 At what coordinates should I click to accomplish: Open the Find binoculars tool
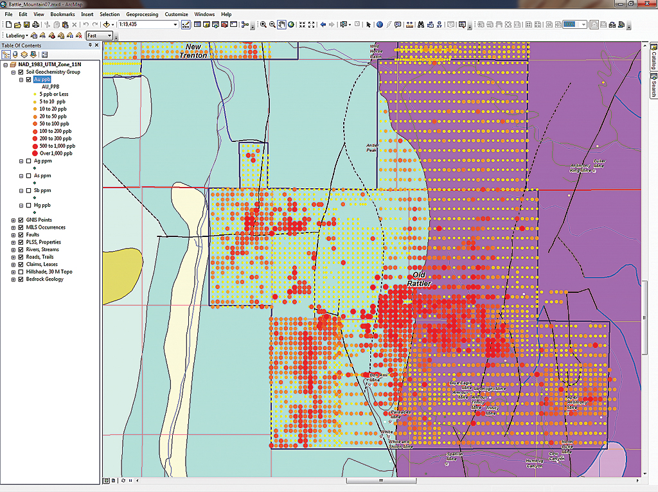click(420, 24)
